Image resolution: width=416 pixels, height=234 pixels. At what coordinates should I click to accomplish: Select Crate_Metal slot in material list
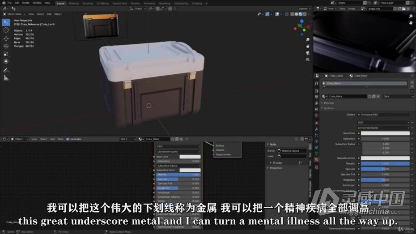click(365, 83)
